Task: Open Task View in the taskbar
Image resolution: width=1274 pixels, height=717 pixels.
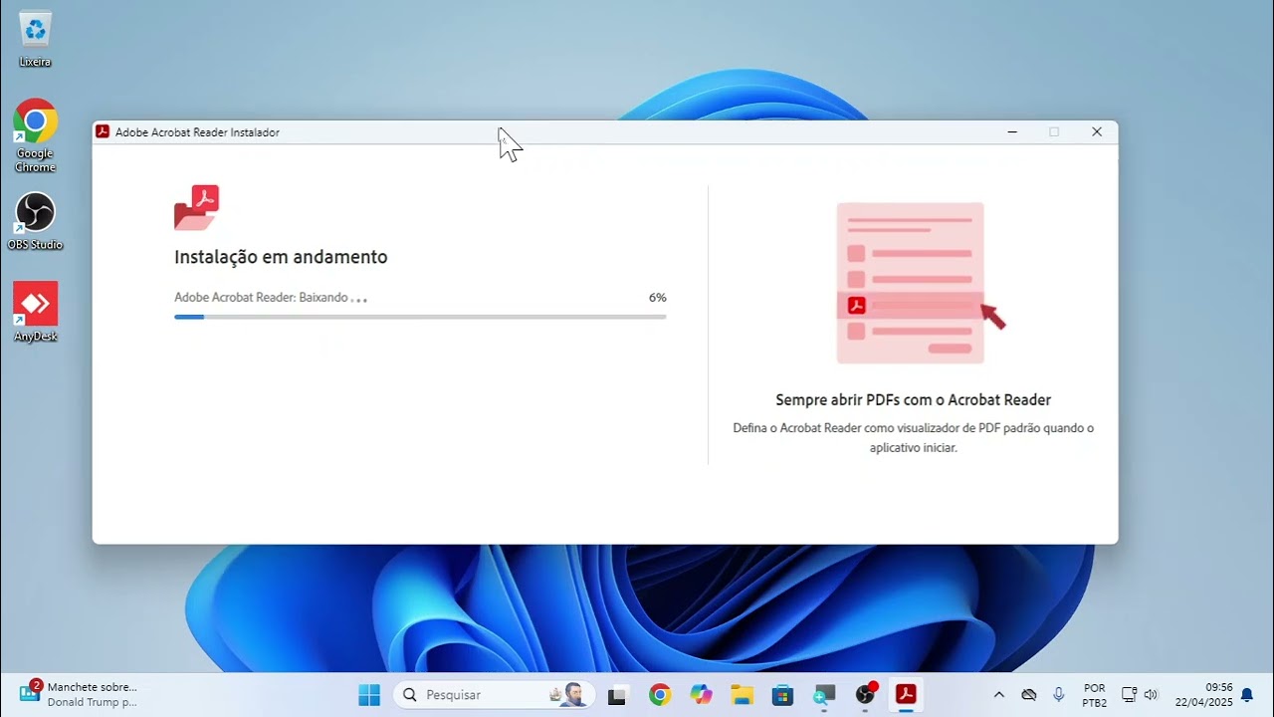Action: pos(618,695)
